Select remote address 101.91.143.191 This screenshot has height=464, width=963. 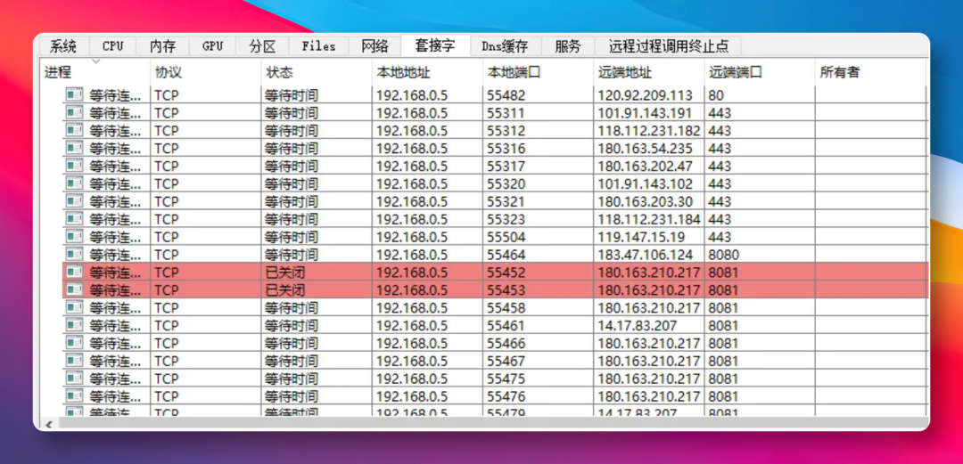click(645, 113)
